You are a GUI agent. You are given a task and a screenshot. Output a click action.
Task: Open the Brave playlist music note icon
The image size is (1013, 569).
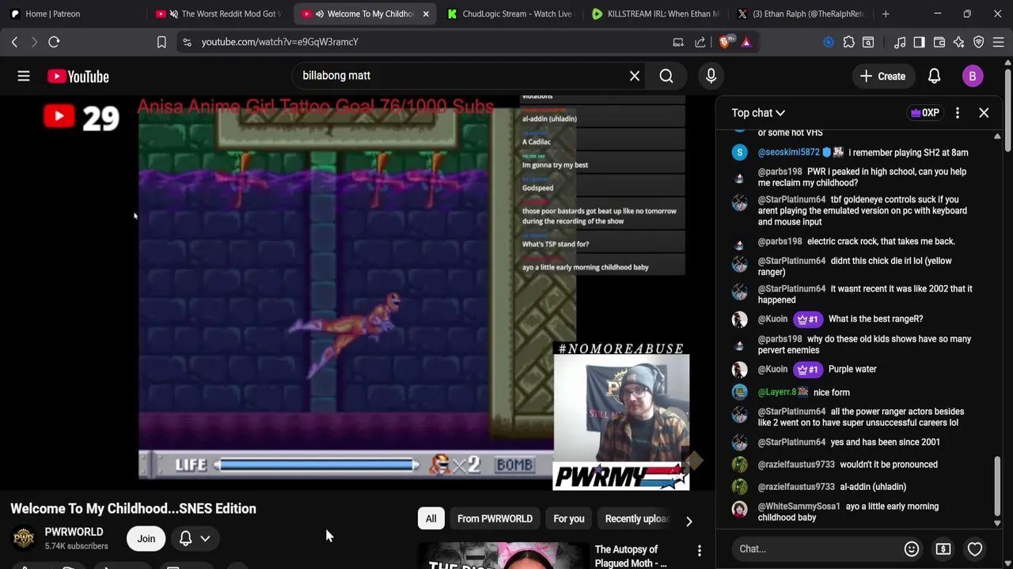click(x=900, y=42)
